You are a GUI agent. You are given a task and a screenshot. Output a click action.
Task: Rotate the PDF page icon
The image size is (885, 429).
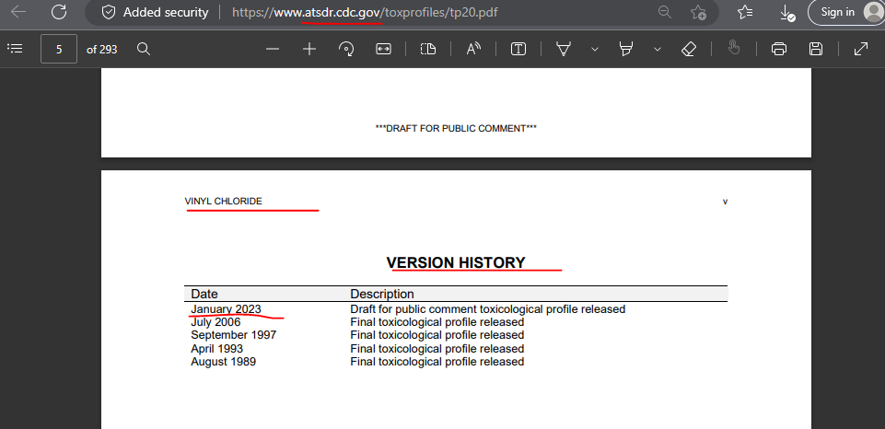(346, 49)
